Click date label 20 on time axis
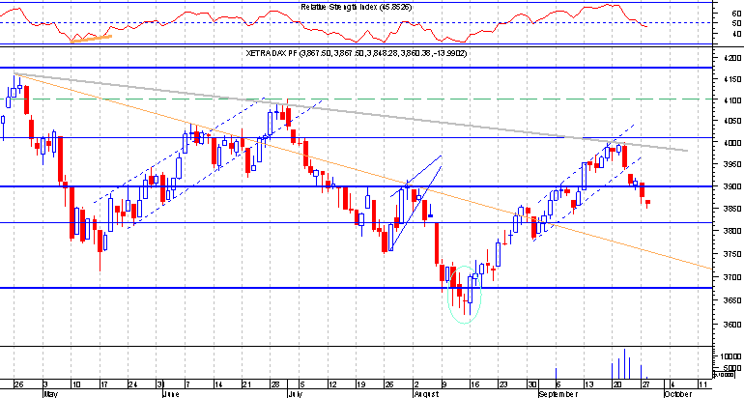The image size is (744, 398). pyautogui.click(x=616, y=384)
